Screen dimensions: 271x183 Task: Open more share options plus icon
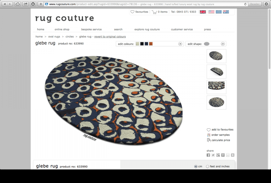click(x=233, y=155)
